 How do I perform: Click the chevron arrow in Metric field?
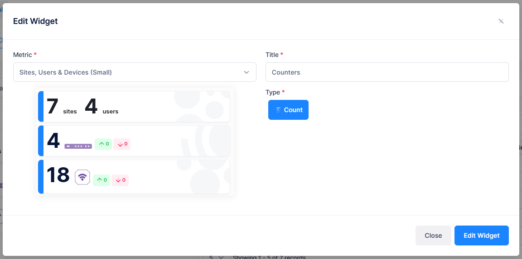click(x=246, y=72)
